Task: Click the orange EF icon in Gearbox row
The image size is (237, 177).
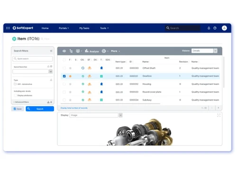Action: pyautogui.click(x=90, y=76)
